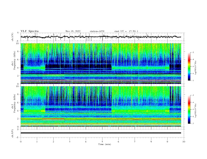207x159 pixels.
Task: Click the "-7" label on the ch.1 color bar
Action: [193, 81]
